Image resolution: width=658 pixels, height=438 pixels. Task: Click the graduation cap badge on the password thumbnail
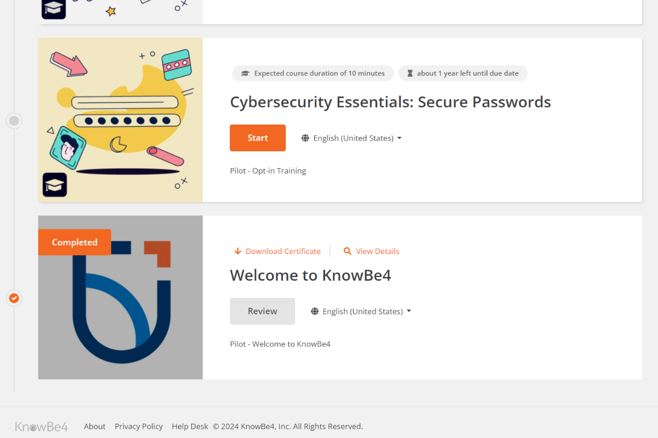pyautogui.click(x=55, y=185)
